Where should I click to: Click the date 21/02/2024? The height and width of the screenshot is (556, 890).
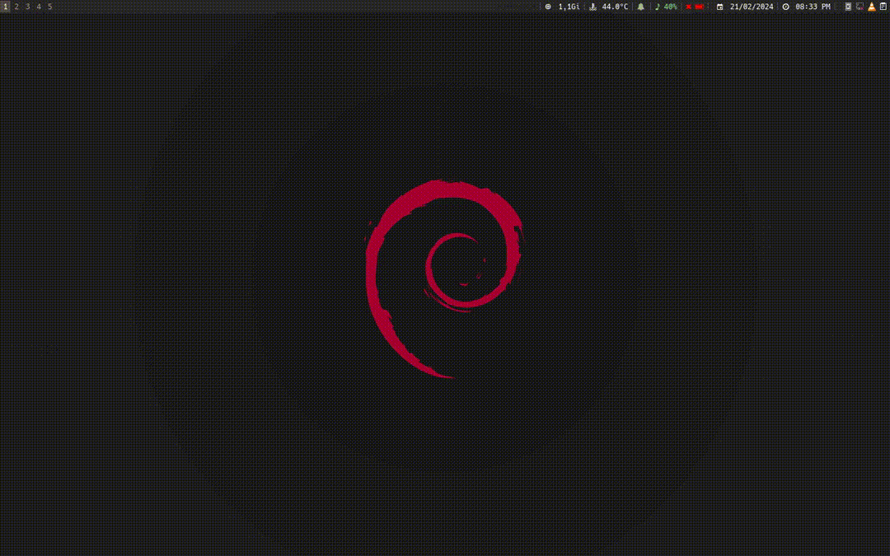point(752,7)
